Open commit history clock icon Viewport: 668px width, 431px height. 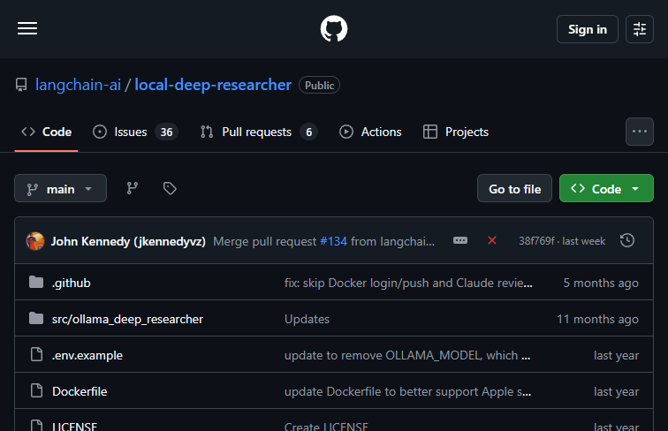pos(627,240)
